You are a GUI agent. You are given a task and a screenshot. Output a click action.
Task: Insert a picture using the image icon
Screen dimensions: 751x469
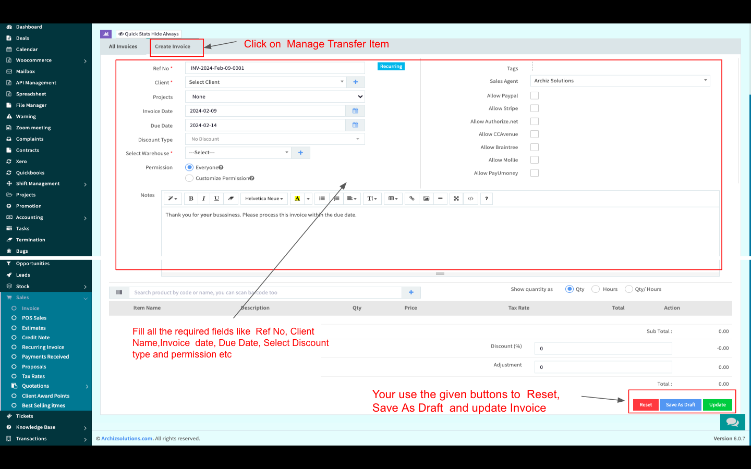[x=426, y=199]
